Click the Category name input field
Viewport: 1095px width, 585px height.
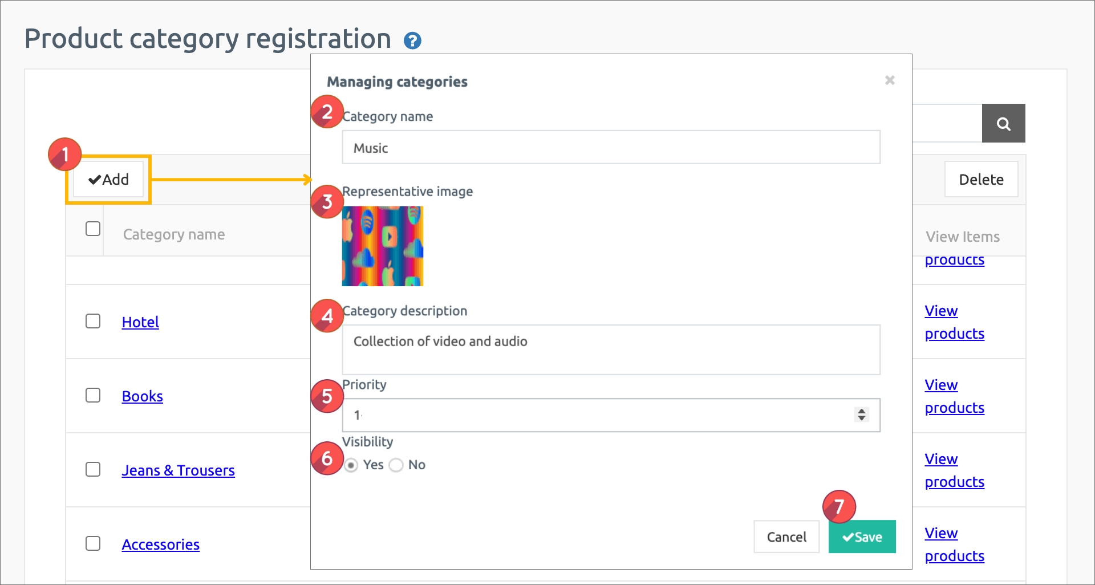(611, 148)
